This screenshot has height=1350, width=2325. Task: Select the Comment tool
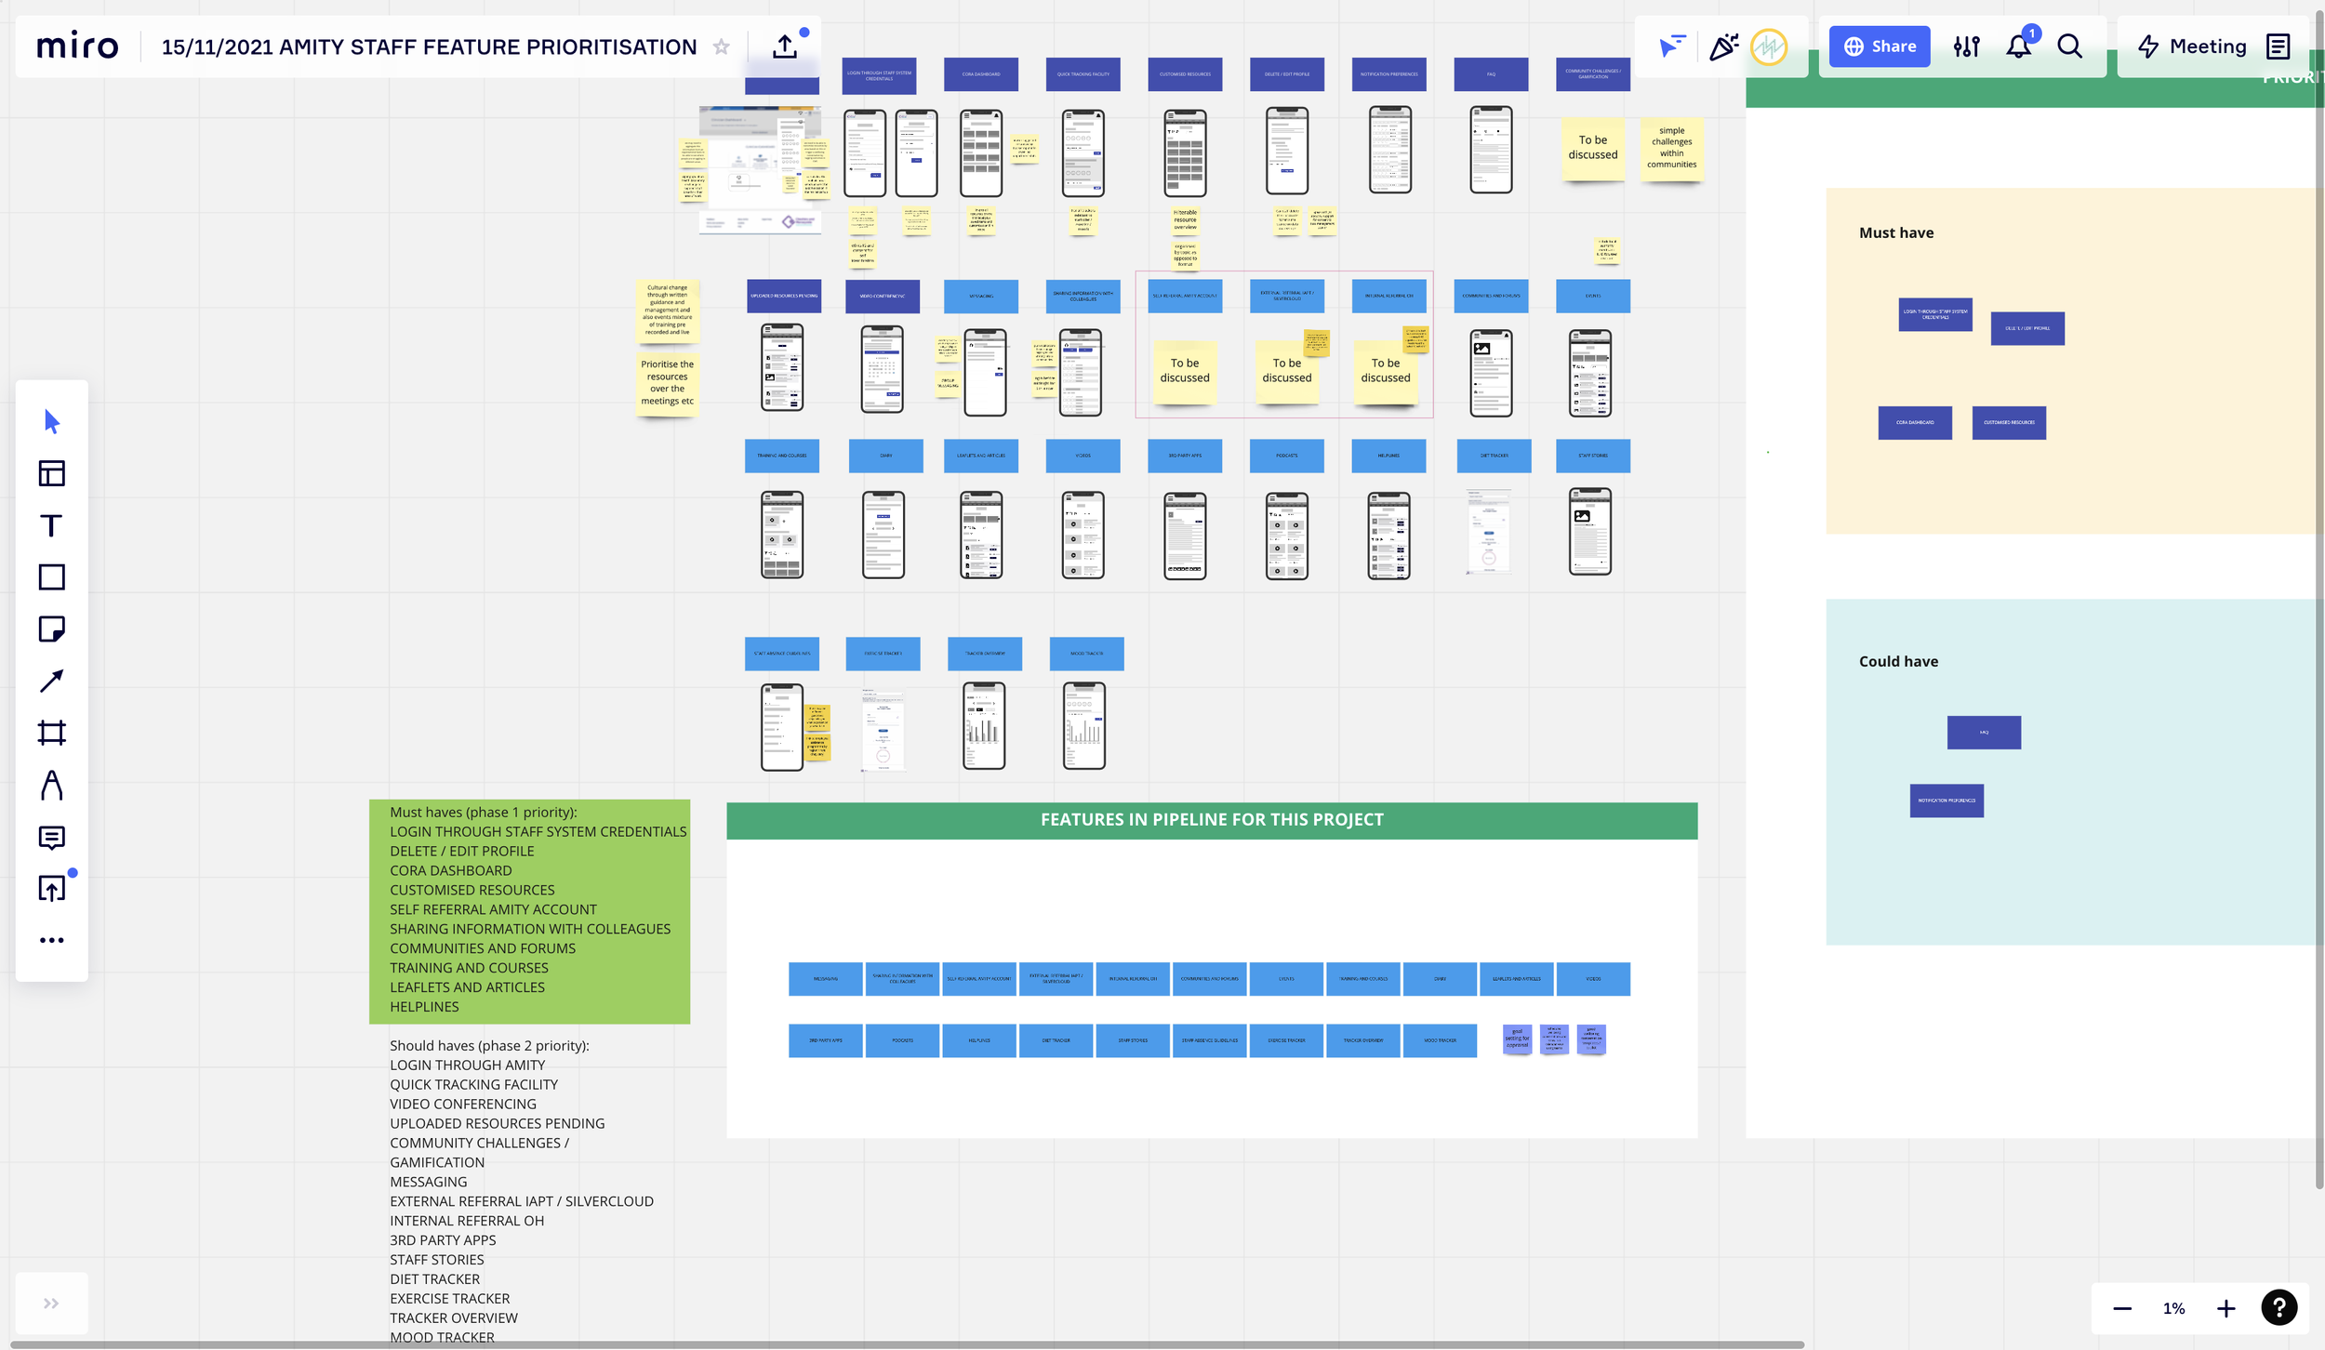[x=51, y=837]
